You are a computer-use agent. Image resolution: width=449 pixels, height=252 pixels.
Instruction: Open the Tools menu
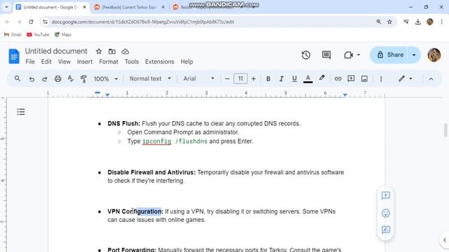[131, 62]
